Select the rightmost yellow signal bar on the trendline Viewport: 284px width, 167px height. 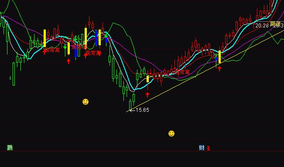220,57
